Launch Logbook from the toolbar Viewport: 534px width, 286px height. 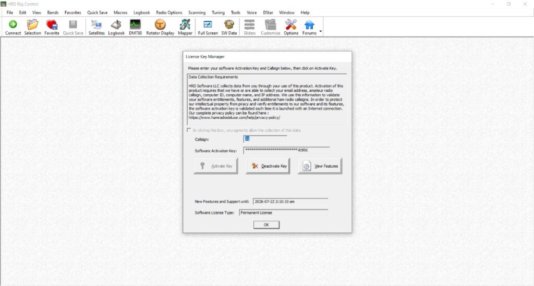[x=116, y=27]
